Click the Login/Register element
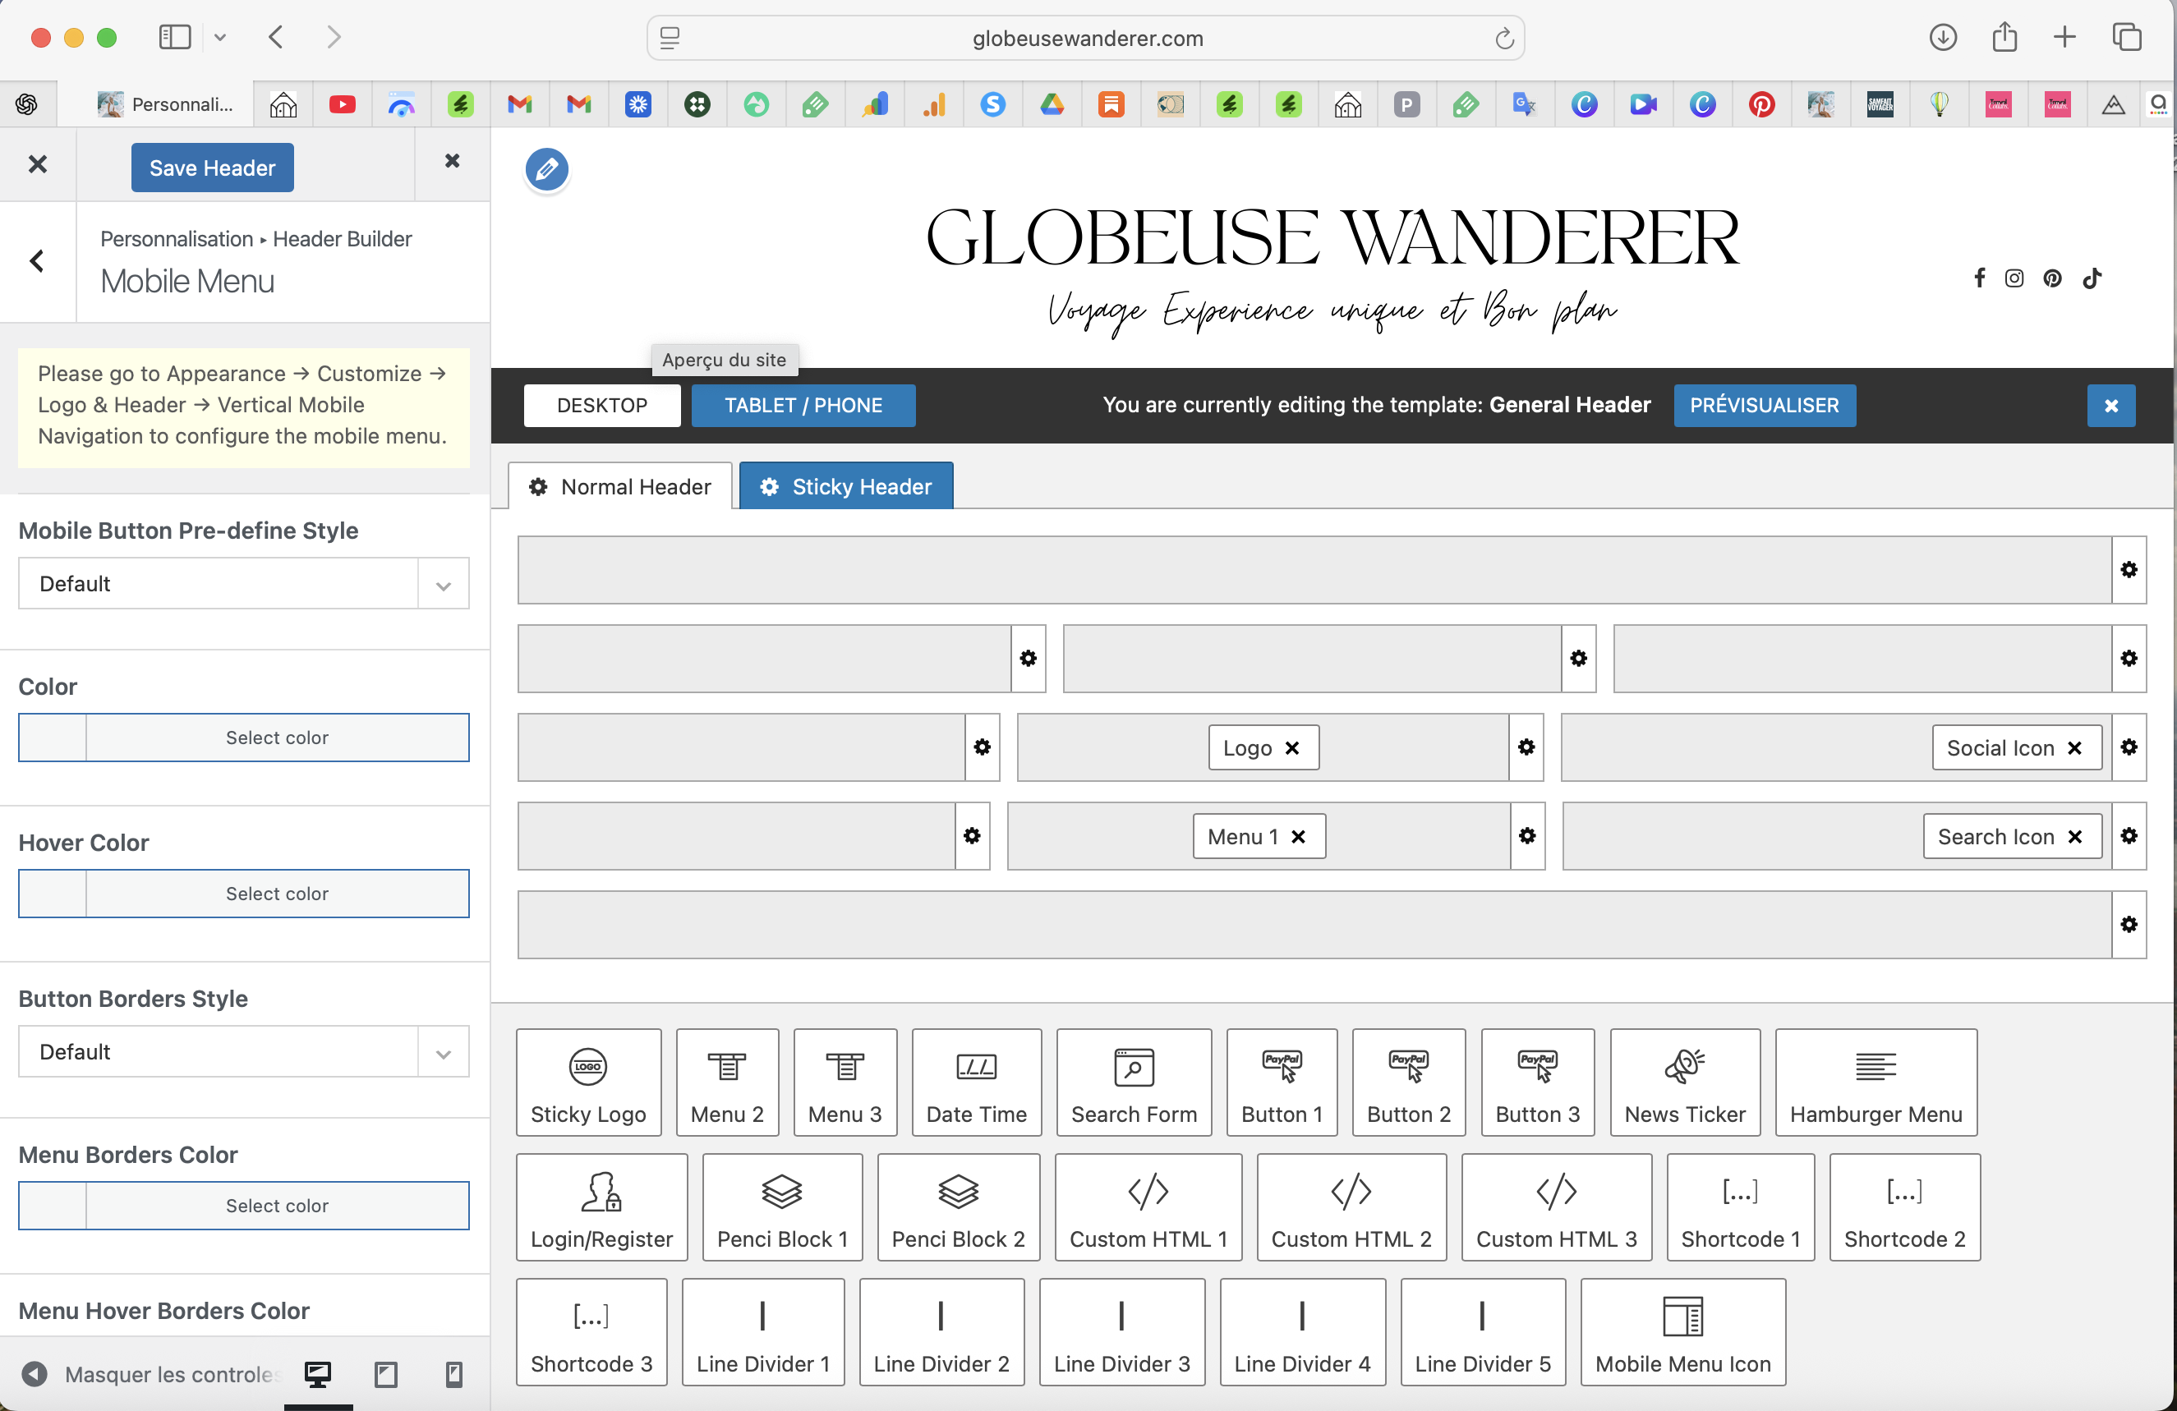 [x=601, y=1207]
